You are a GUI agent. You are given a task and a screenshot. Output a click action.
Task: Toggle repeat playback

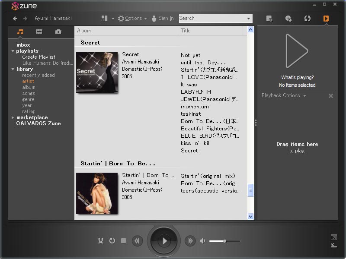pyautogui.click(x=112, y=241)
